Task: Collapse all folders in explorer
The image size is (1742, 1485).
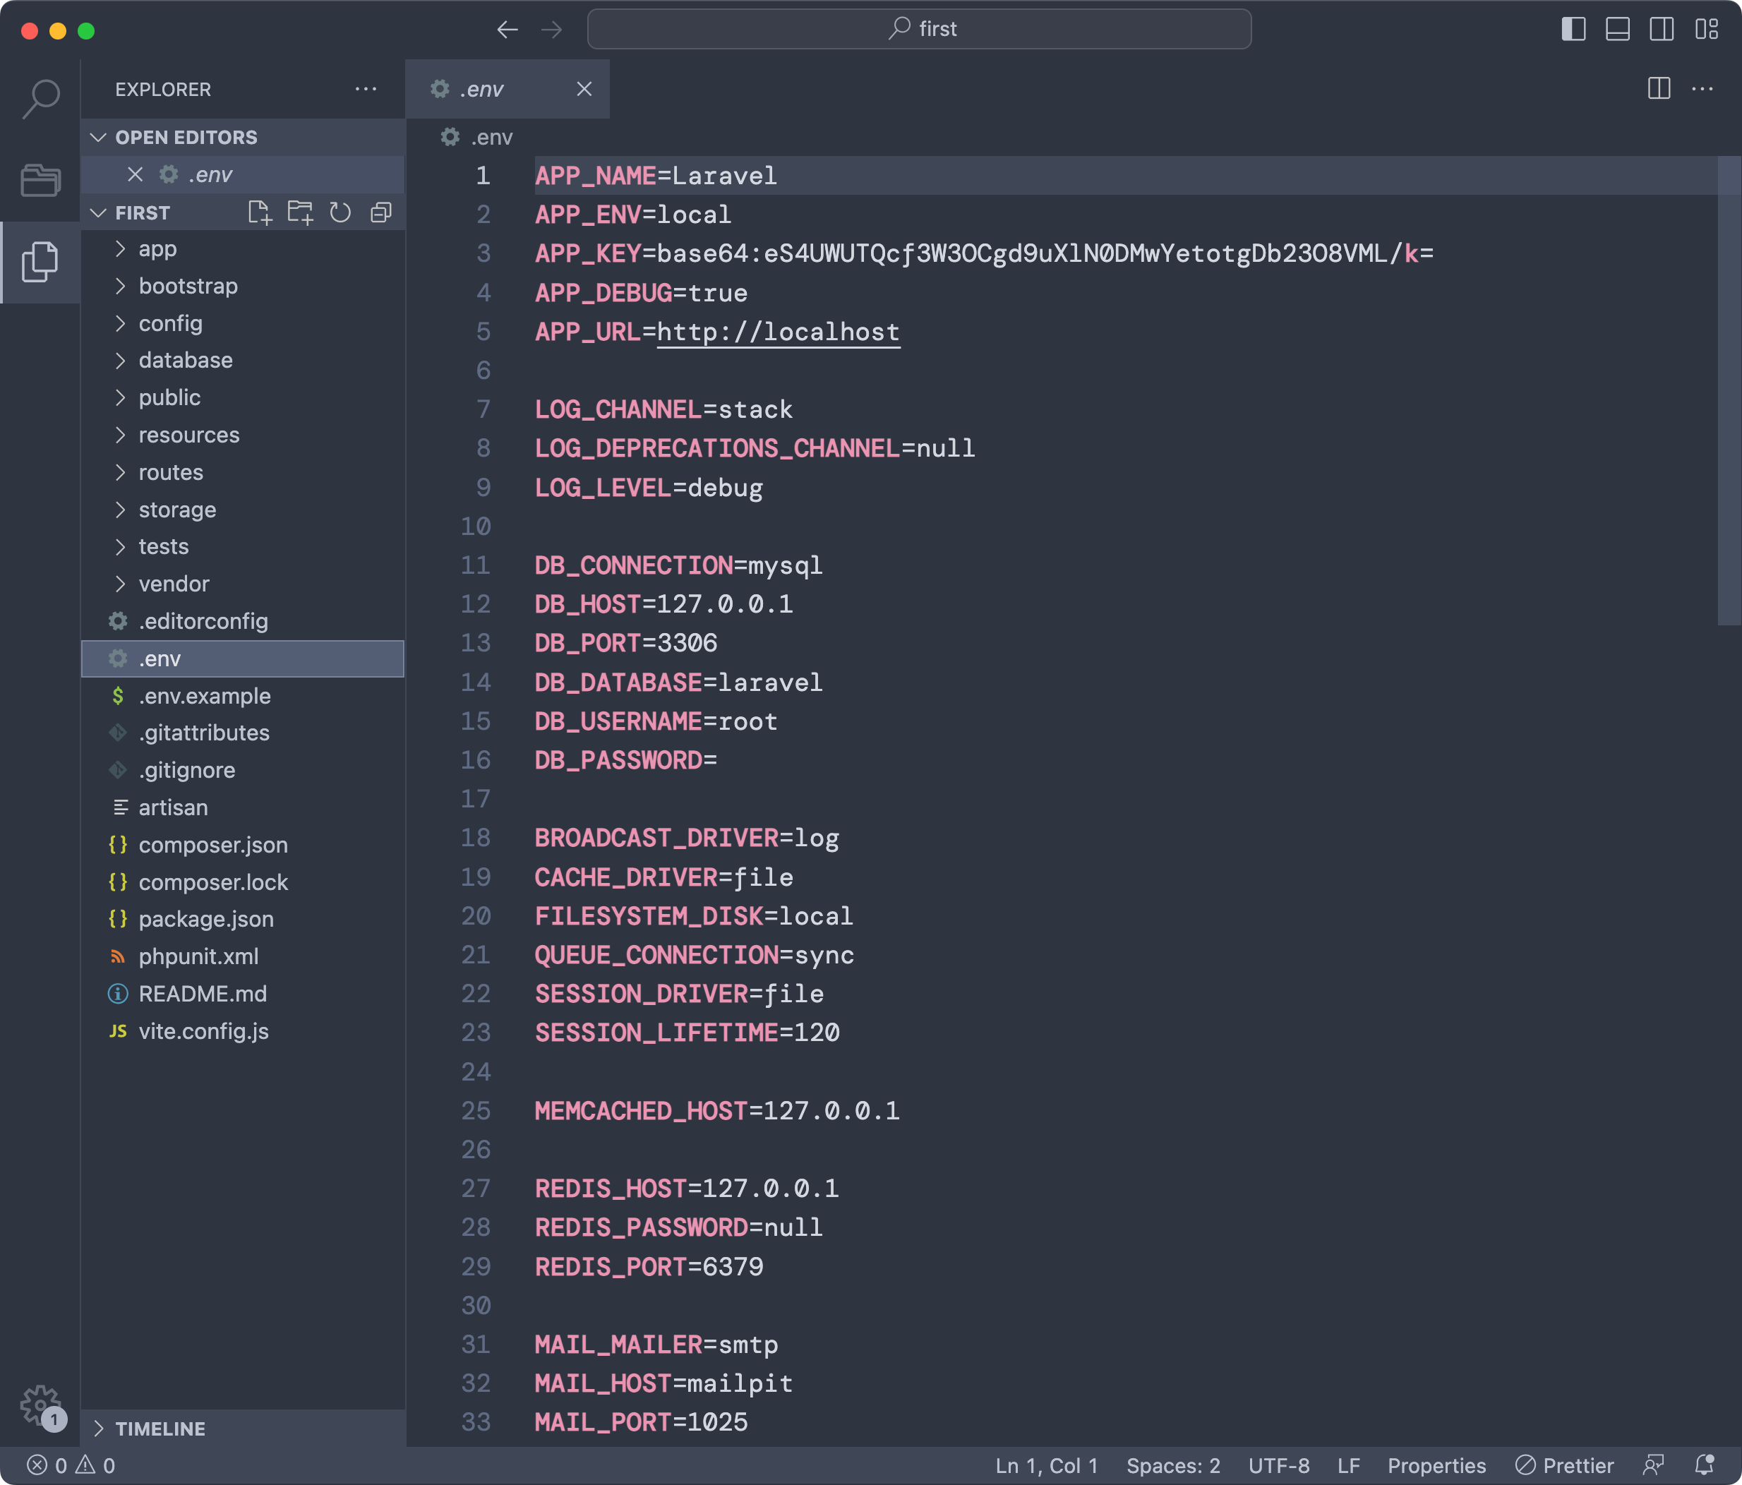Action: point(381,212)
